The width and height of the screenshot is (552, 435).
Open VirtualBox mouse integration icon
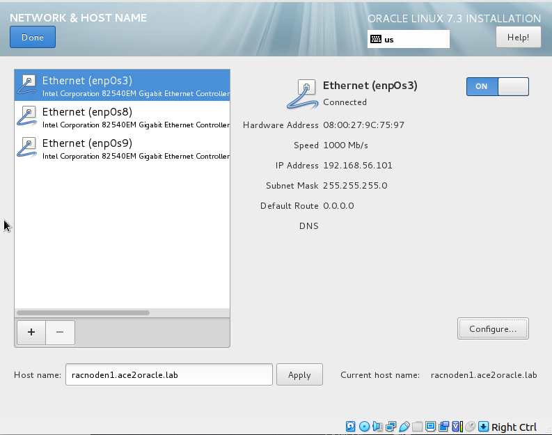[471, 427]
